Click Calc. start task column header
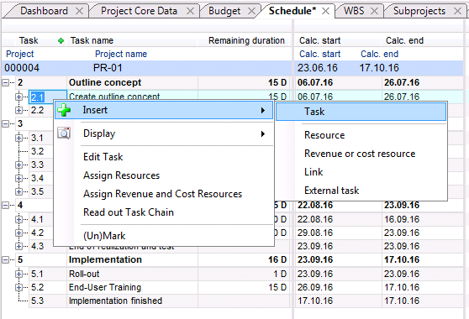Viewport: 469px width, 319px height. 319,40
